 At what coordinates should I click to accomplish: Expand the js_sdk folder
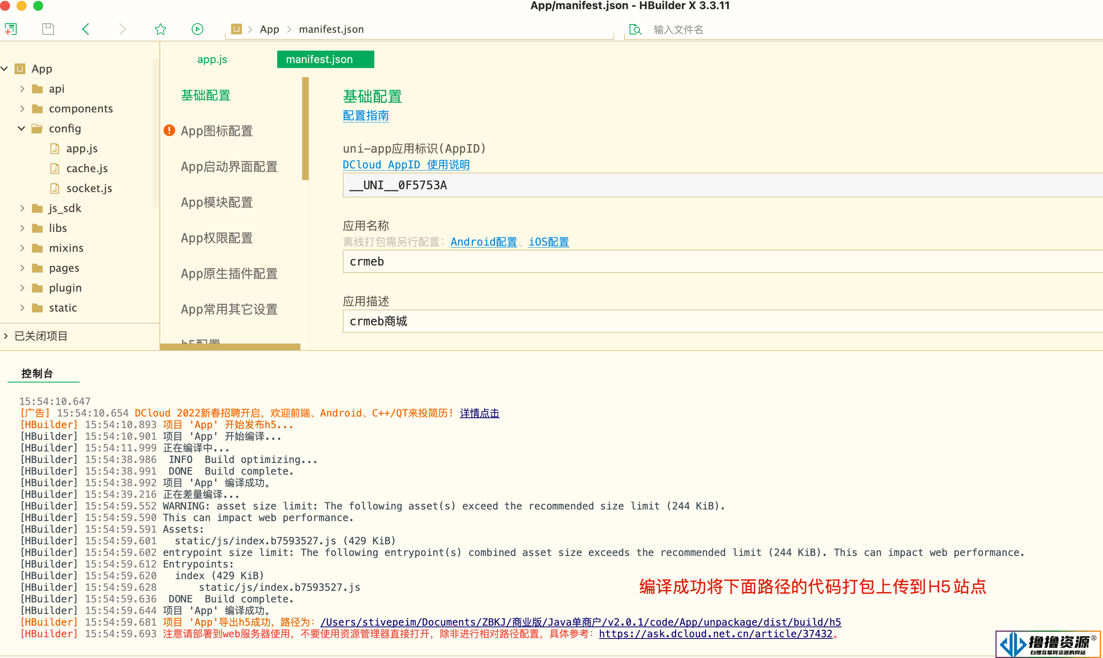(22, 208)
